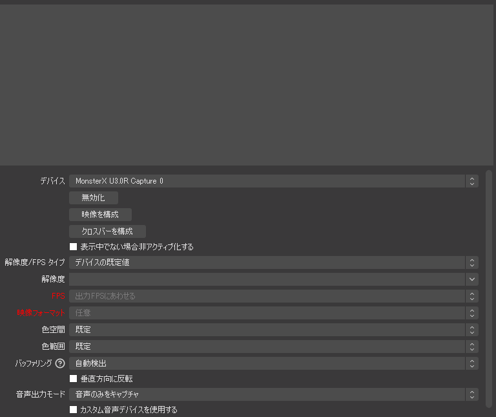This screenshot has height=417, width=496.
Task: Open the 色範囲 dropdown
Action: (x=274, y=347)
